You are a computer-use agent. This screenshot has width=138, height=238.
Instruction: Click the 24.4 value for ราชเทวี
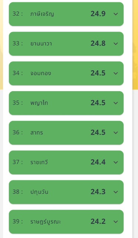pyautogui.click(x=98, y=163)
